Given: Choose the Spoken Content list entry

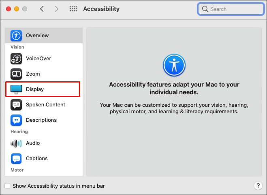Looking at the screenshot, I should coord(45,104).
